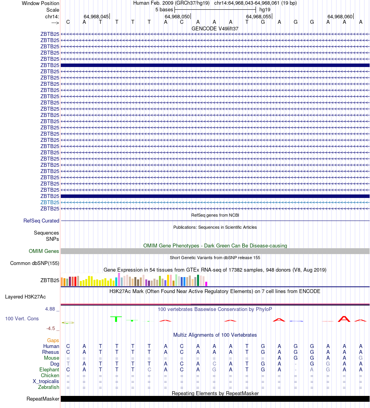Viewport: 370px width, 408px height.
Task: Select the light-blue ZBTB25 transcript label
Action: [x=50, y=202]
